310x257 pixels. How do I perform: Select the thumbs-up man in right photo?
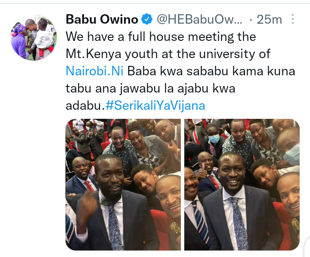tap(207, 170)
